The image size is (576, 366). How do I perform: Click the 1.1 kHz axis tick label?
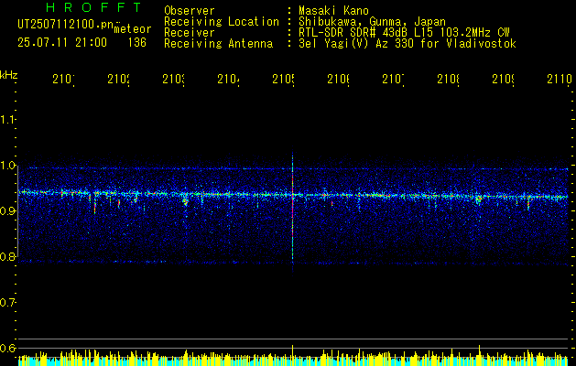[x=7, y=120]
